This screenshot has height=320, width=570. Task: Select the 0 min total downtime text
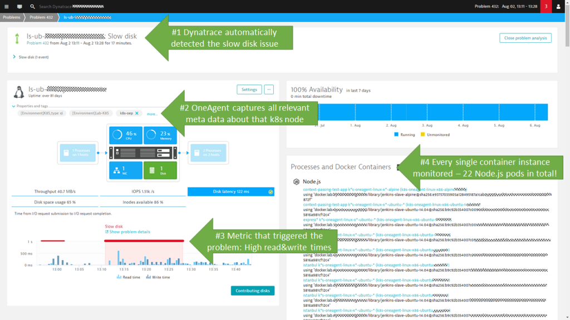pyautogui.click(x=311, y=97)
